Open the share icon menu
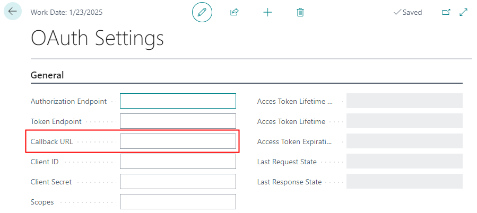This screenshot has width=477, height=213. tap(235, 12)
